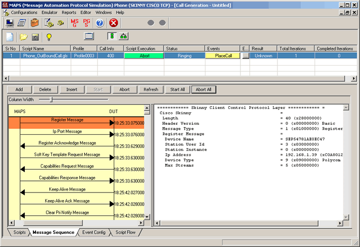Open the Editor menu
The image size is (360, 247).
tap(86, 12)
